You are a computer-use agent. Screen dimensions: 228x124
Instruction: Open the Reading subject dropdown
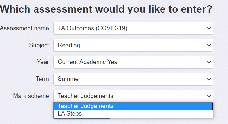coord(133,45)
